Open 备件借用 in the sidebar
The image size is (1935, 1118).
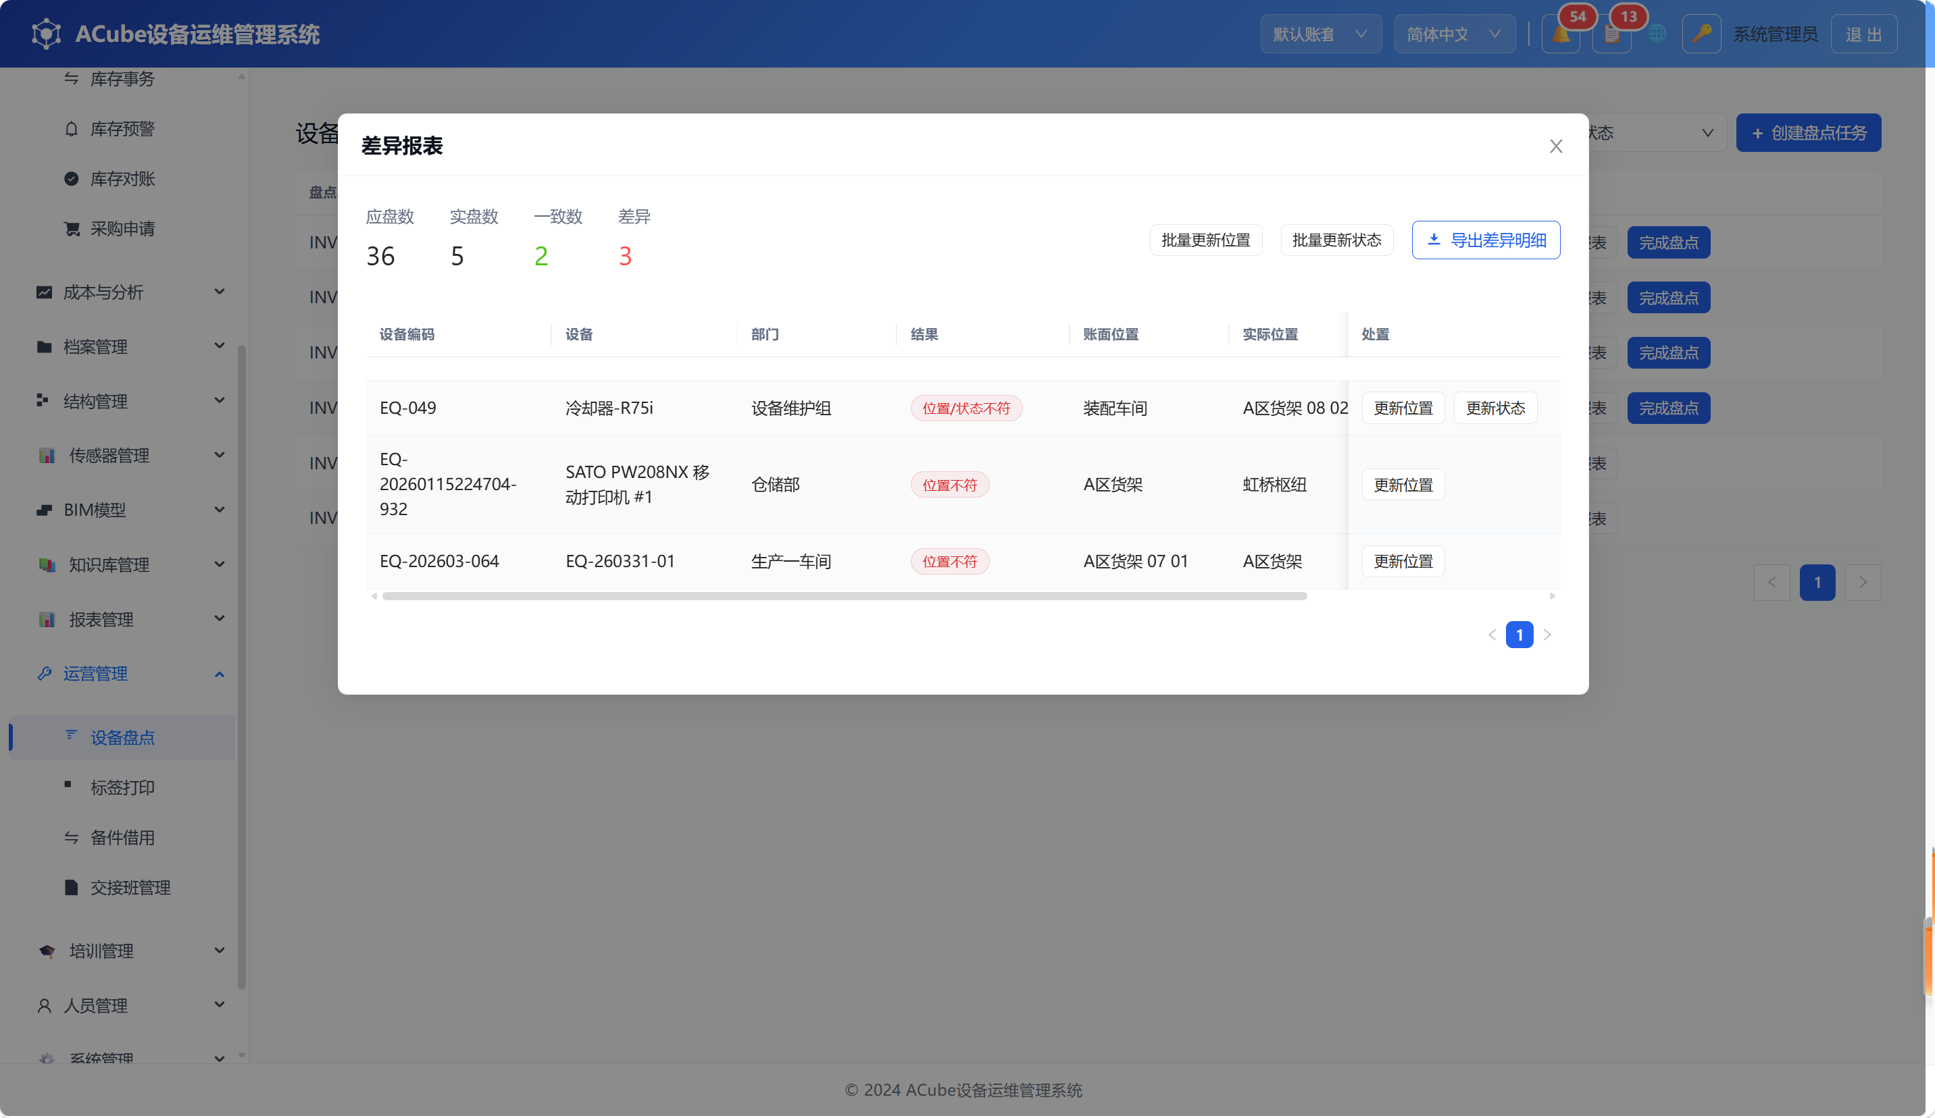(x=123, y=837)
